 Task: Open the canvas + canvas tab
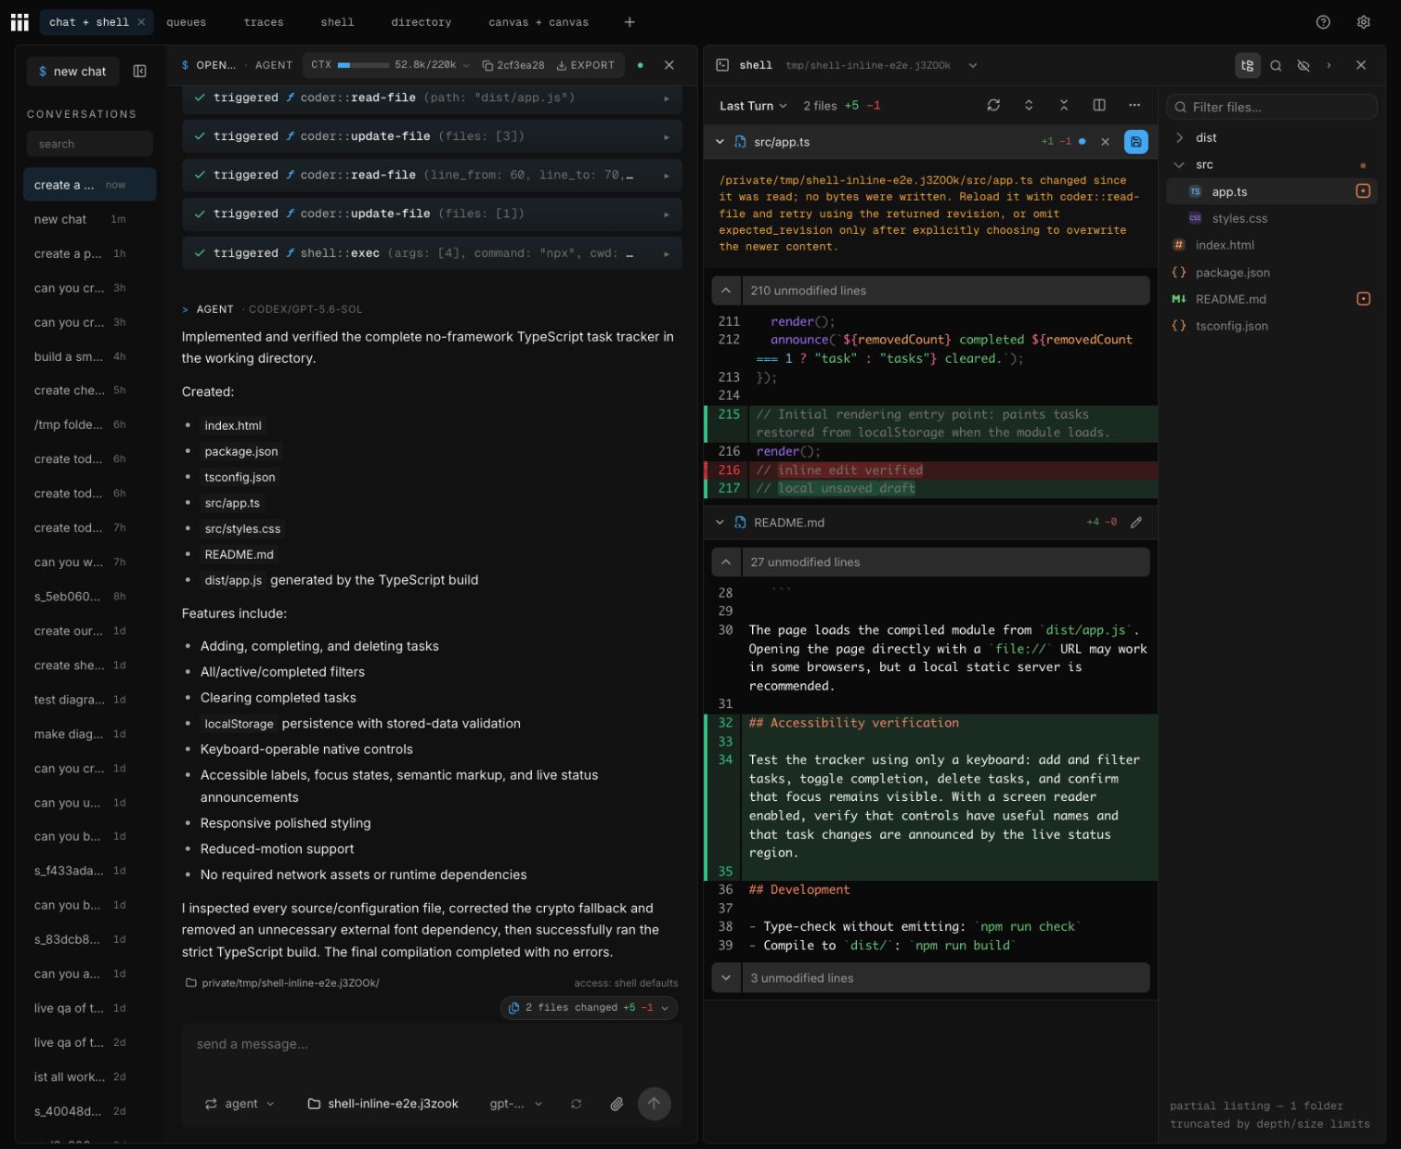click(538, 22)
